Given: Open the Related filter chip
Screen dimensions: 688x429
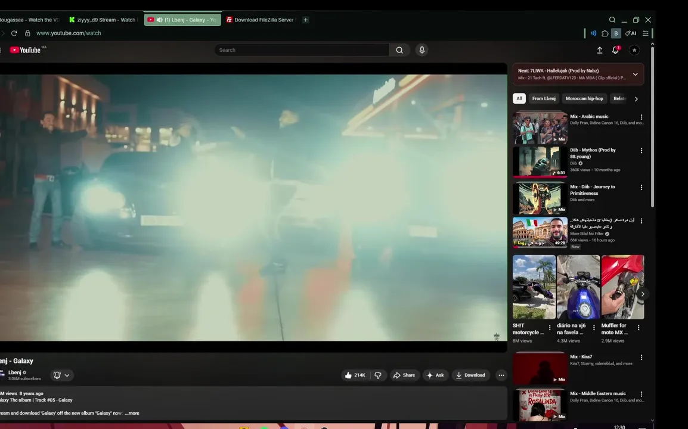Looking at the screenshot, I should tap(619, 99).
